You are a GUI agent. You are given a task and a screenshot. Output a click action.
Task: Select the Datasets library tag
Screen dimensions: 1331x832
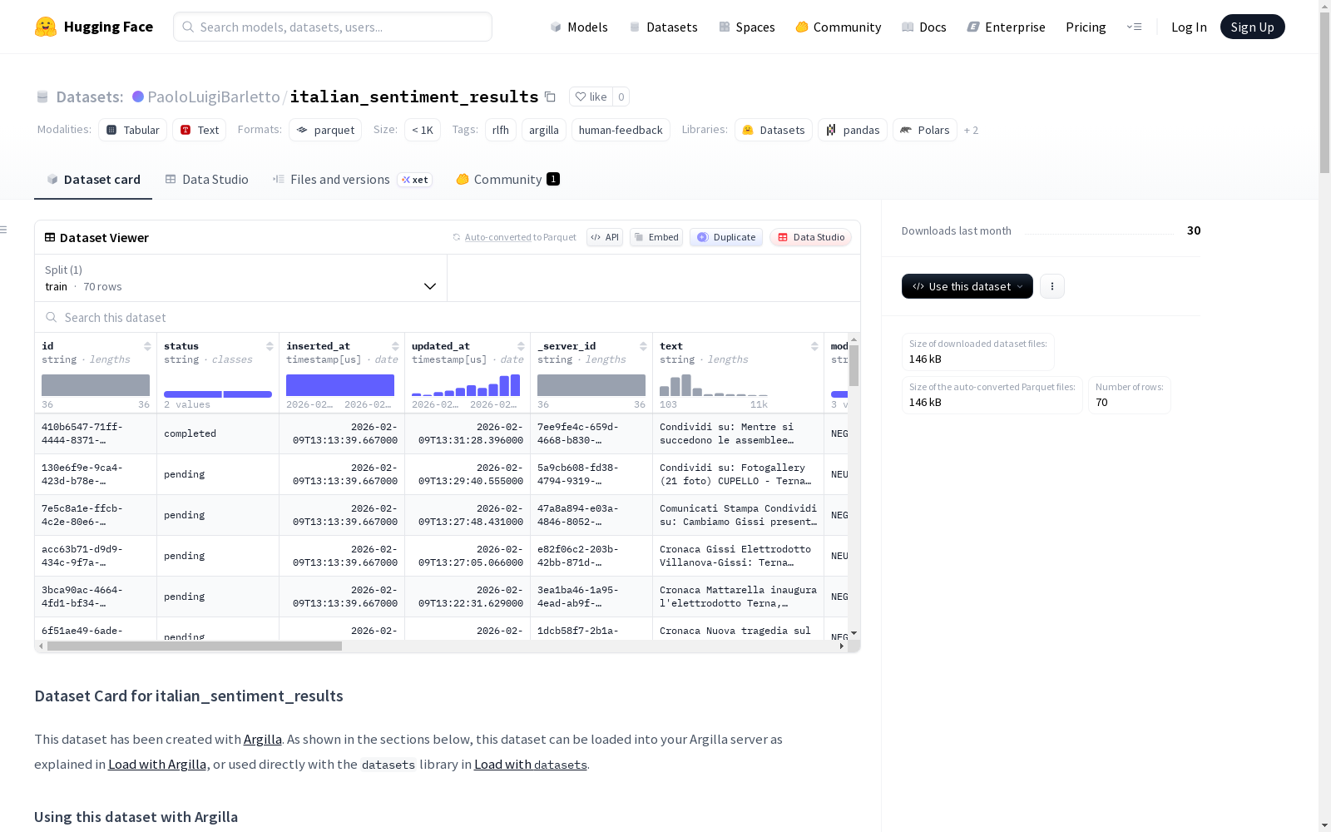pos(774,130)
